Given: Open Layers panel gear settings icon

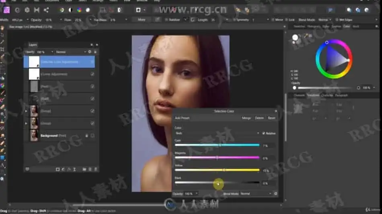Looking at the screenshot, I should 90,52.
